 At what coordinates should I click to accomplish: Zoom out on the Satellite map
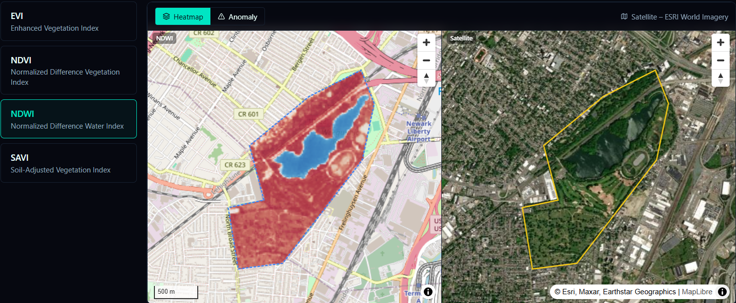pyautogui.click(x=720, y=60)
